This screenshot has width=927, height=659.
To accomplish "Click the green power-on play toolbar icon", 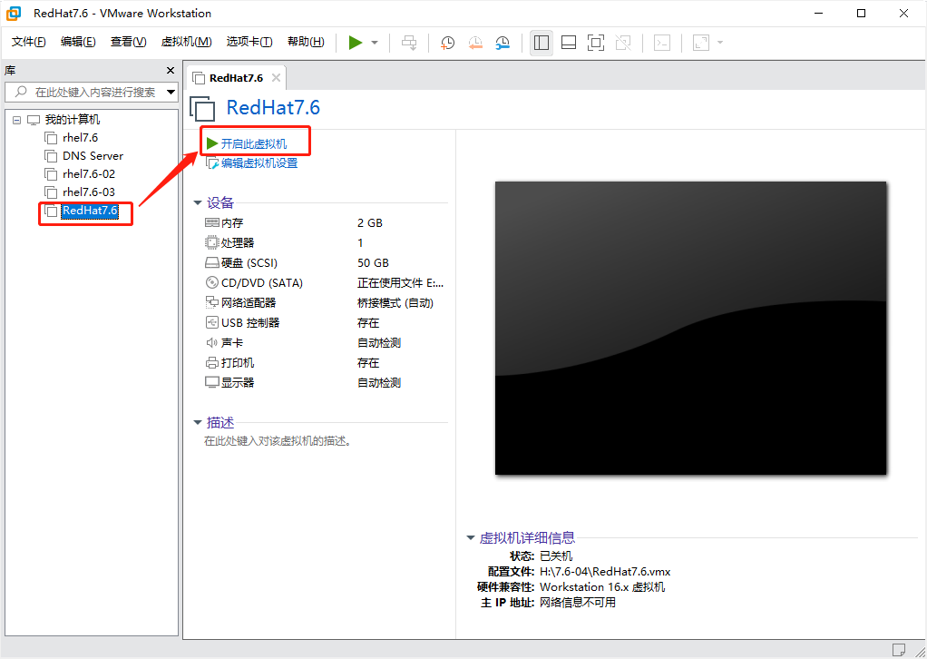I will 356,43.
